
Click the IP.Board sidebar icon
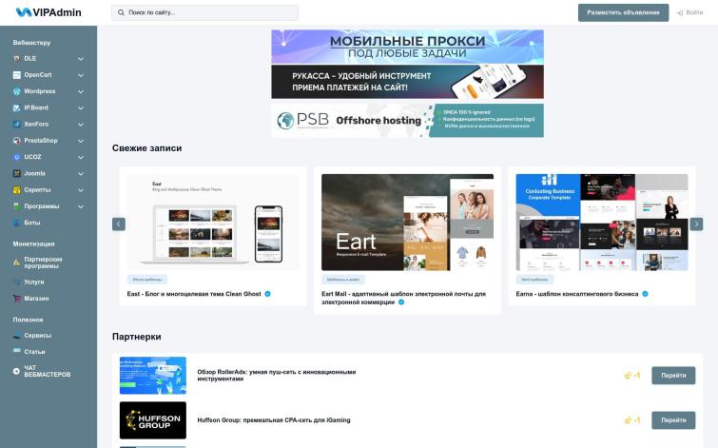click(16, 108)
